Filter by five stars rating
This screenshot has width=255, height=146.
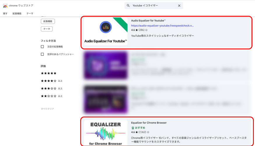48,73
